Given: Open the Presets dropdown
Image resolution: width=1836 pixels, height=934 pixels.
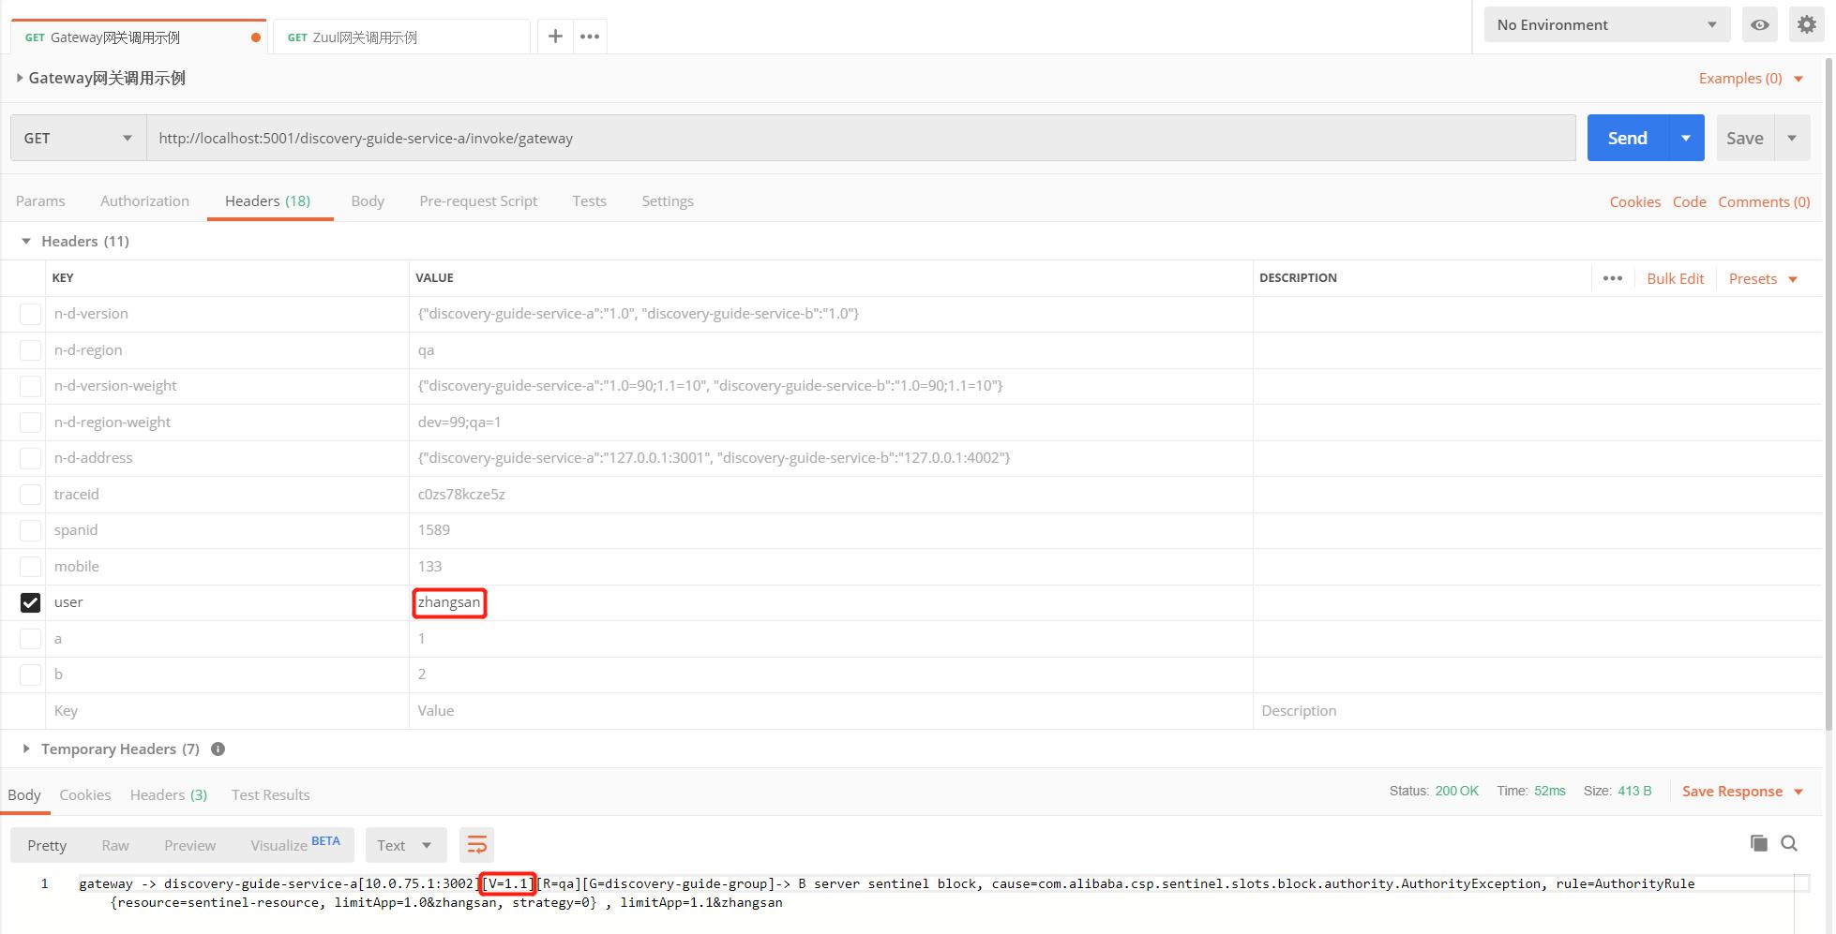Looking at the screenshot, I should pyautogui.click(x=1763, y=278).
